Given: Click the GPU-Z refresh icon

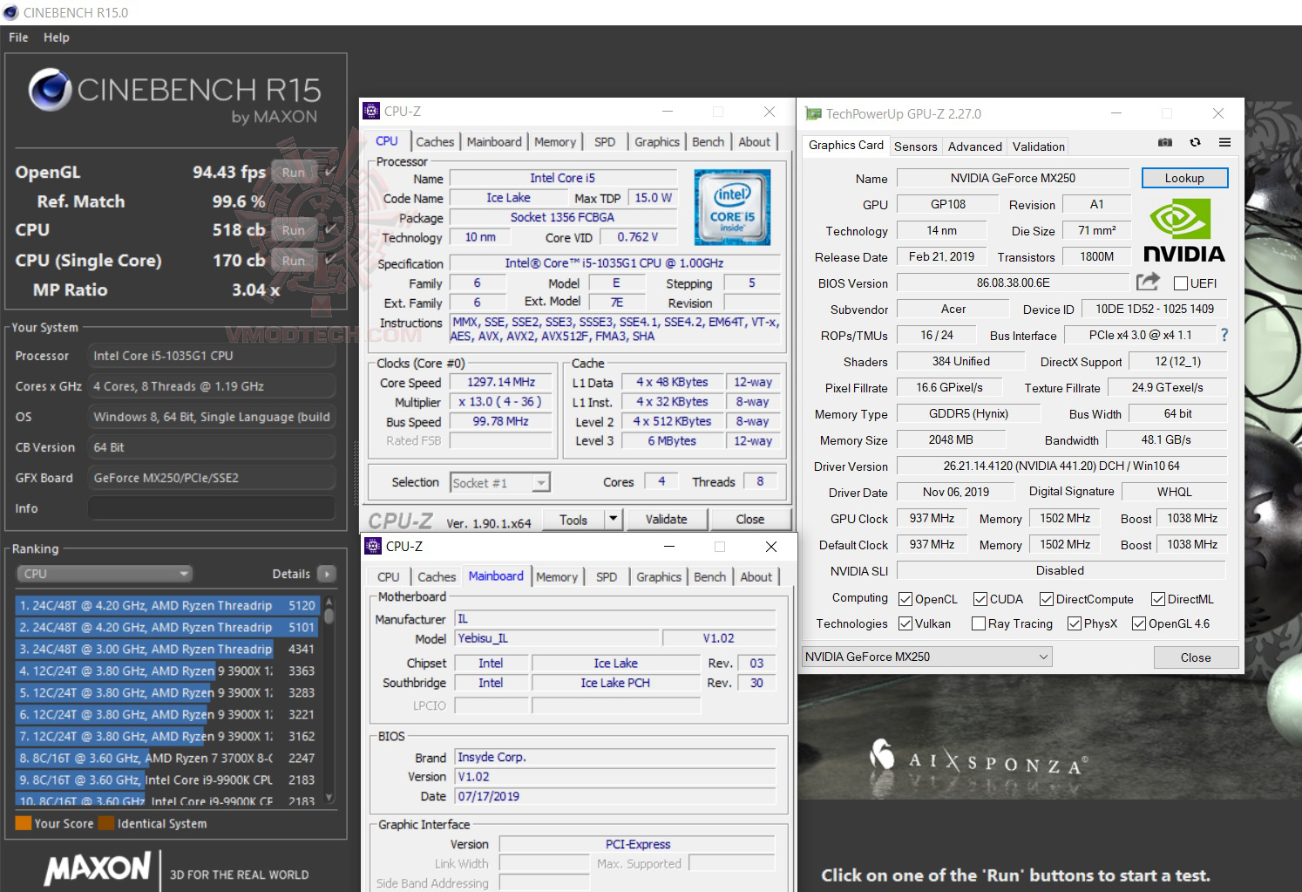Looking at the screenshot, I should (1195, 143).
